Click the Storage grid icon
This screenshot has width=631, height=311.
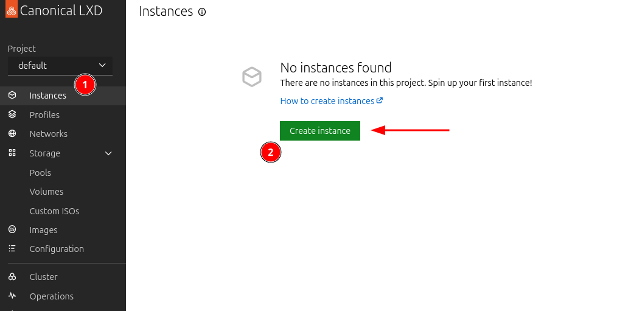[x=12, y=153]
